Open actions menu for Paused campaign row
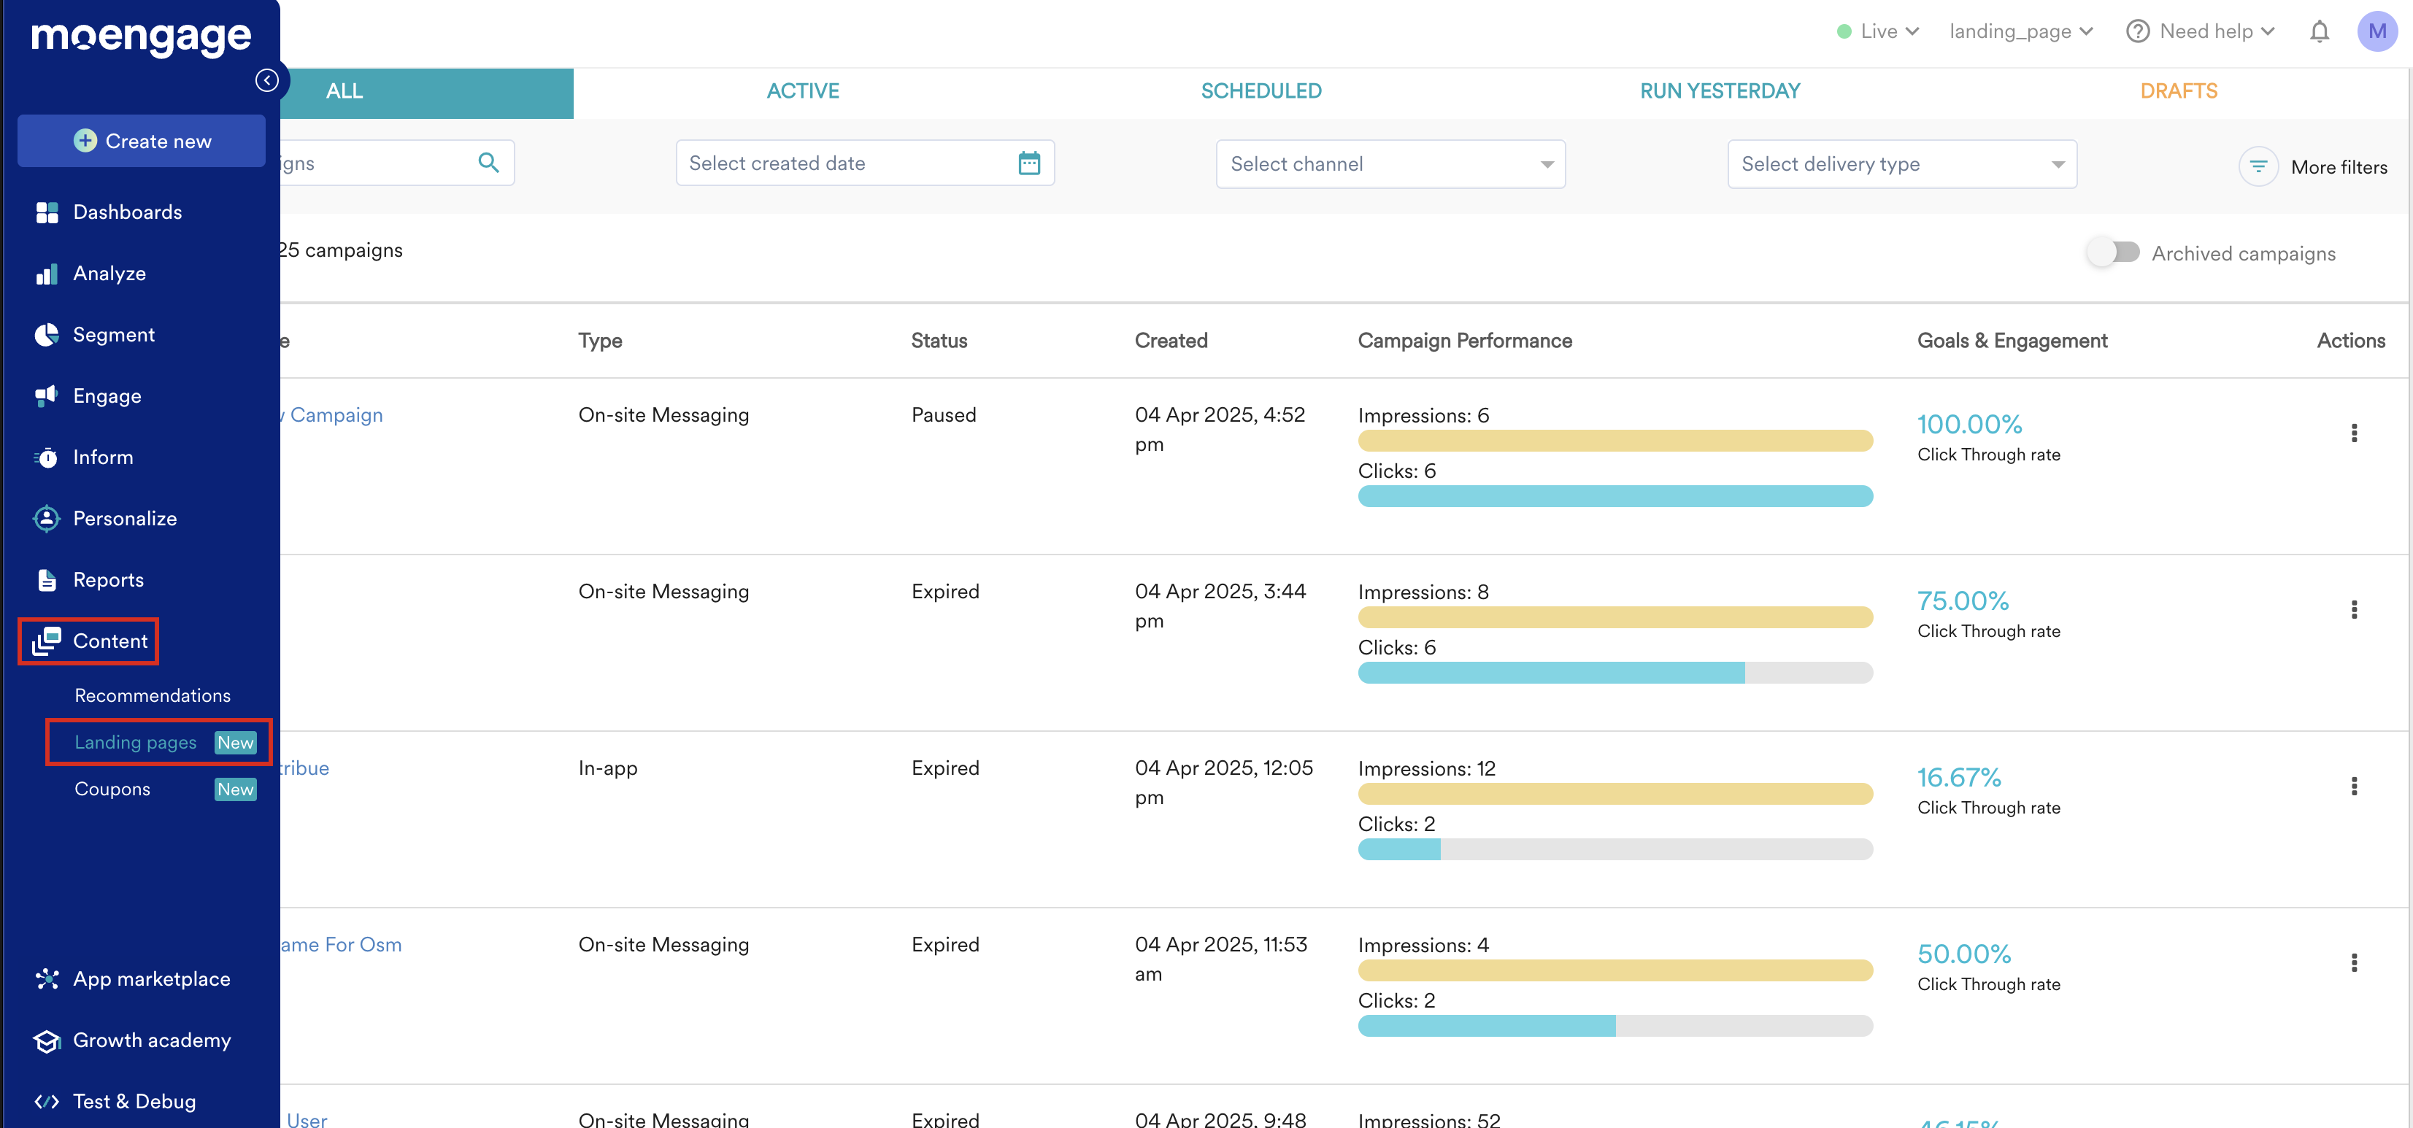Viewport: 2413px width, 1128px height. point(2353,433)
